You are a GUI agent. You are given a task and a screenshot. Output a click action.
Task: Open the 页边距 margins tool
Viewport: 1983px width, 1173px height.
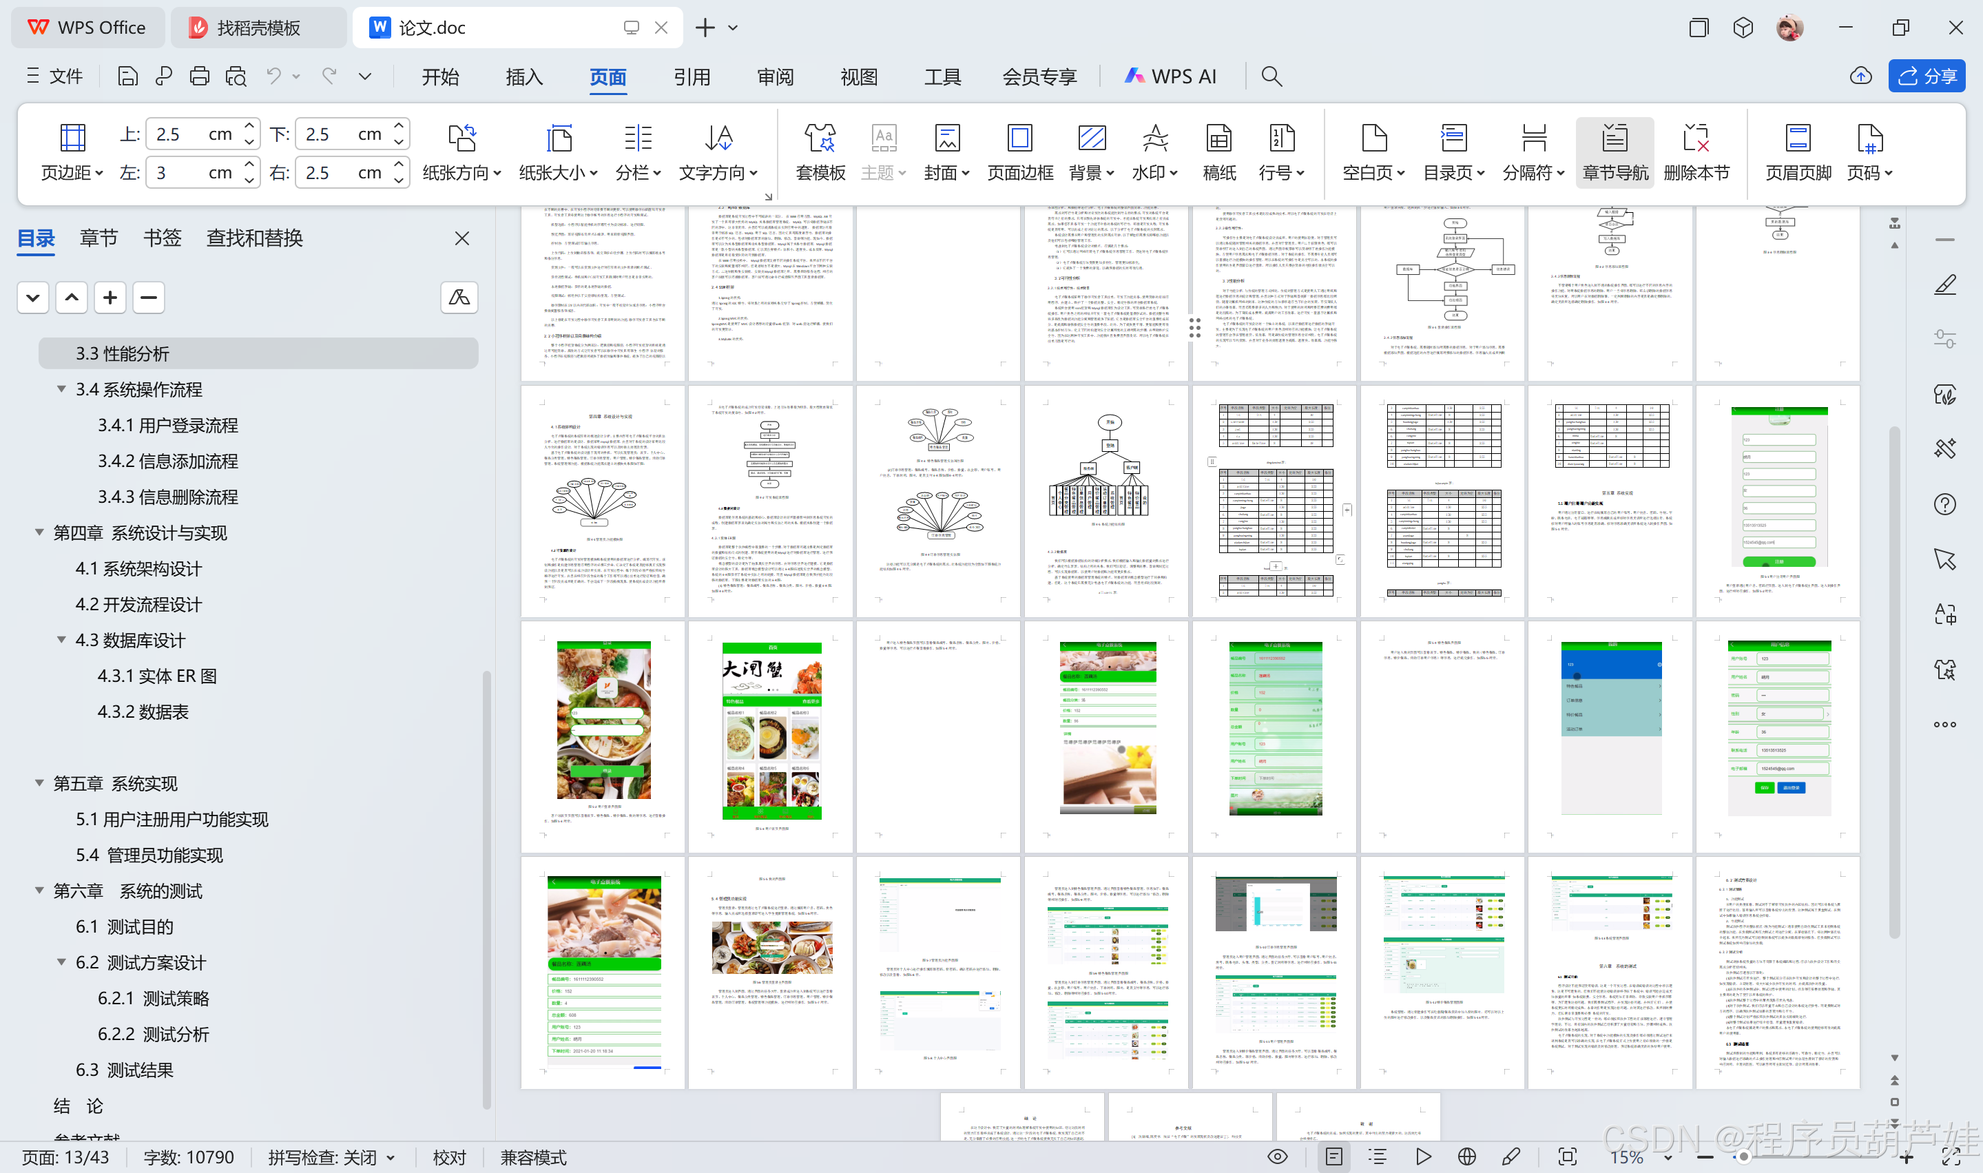[72, 152]
